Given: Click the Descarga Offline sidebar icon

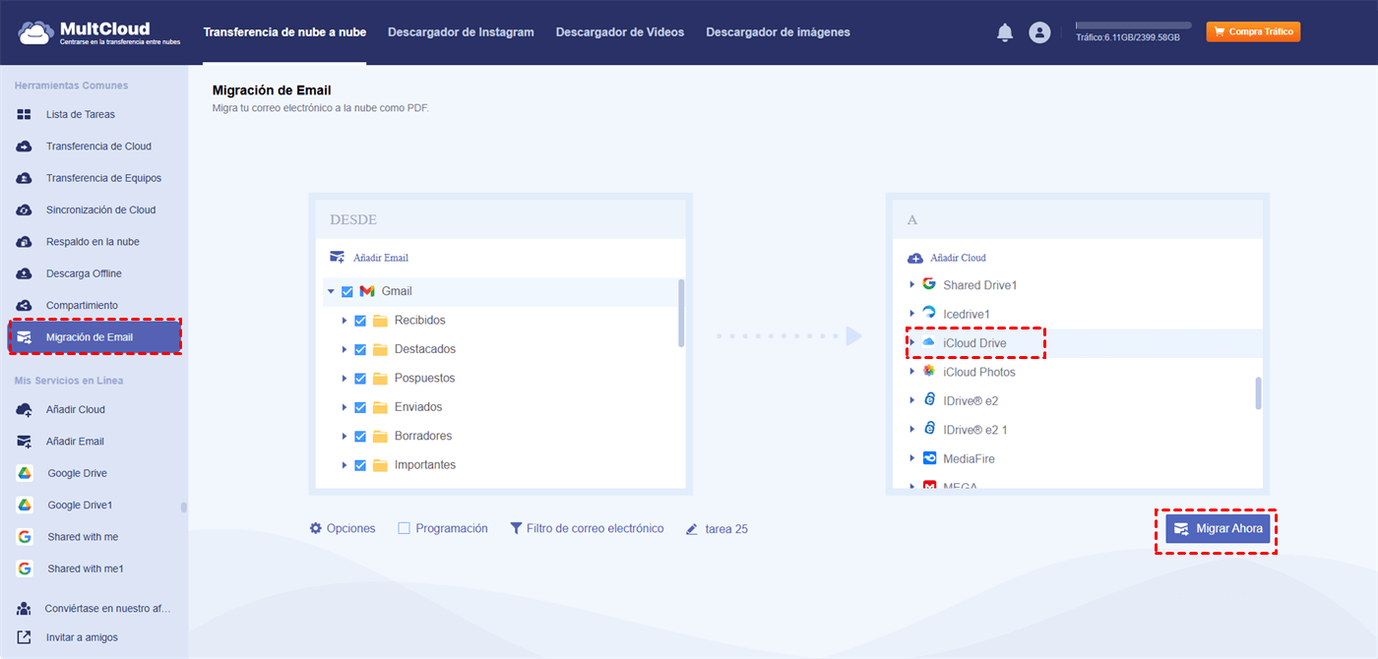Looking at the screenshot, I should tap(24, 273).
